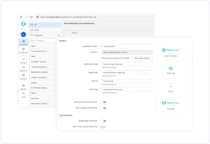Click All Dashboards (236 dashboards) heading
The image size is (210, 144).
pyautogui.click(x=79, y=23)
